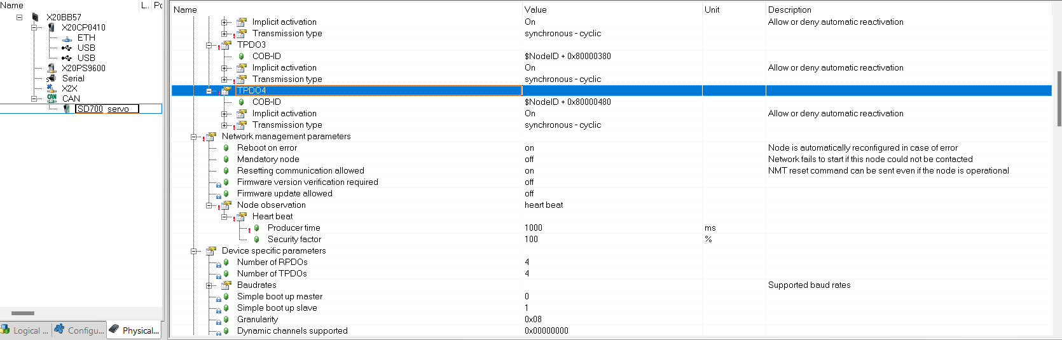Open the Configuration View tab

pyautogui.click(x=79, y=330)
